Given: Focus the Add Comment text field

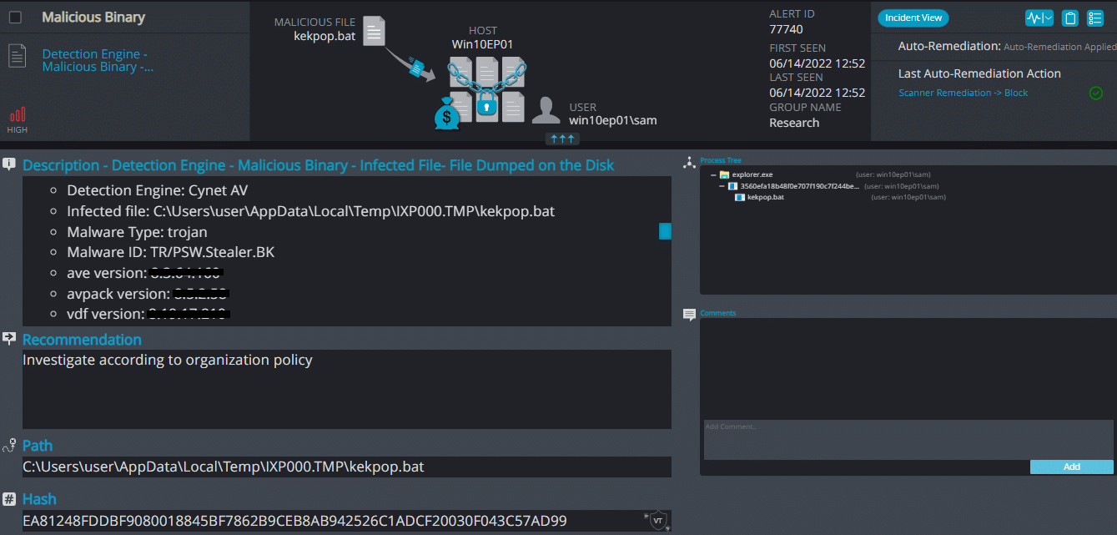Looking at the screenshot, I should (908, 439).
